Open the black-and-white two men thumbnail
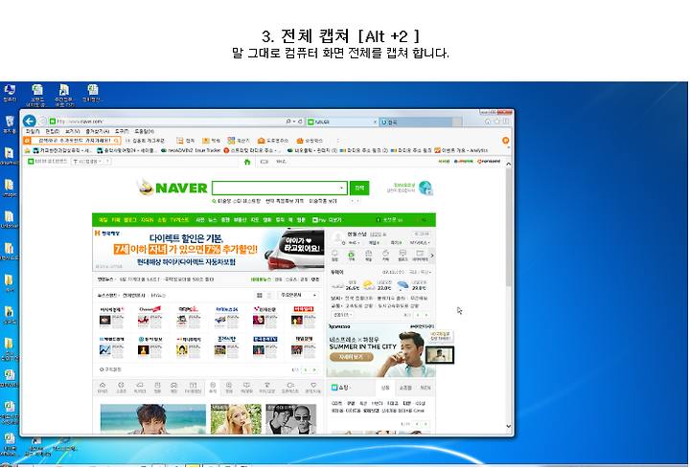This screenshot has height=468, width=690. tap(291, 419)
